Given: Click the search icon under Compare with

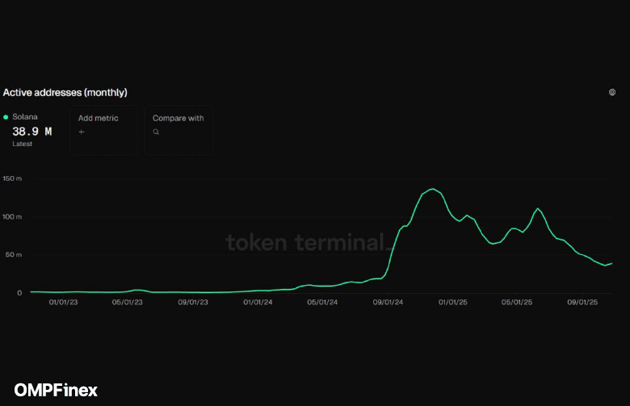Looking at the screenshot, I should (156, 132).
